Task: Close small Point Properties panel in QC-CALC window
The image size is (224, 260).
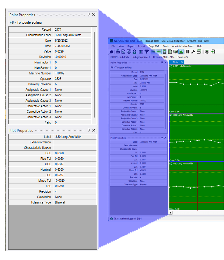Action: click(x=165, y=63)
